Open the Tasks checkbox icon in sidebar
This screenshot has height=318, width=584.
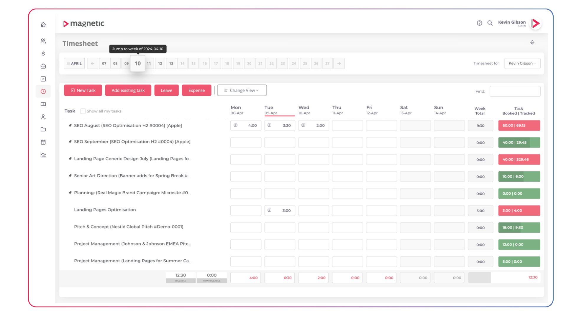click(x=43, y=79)
